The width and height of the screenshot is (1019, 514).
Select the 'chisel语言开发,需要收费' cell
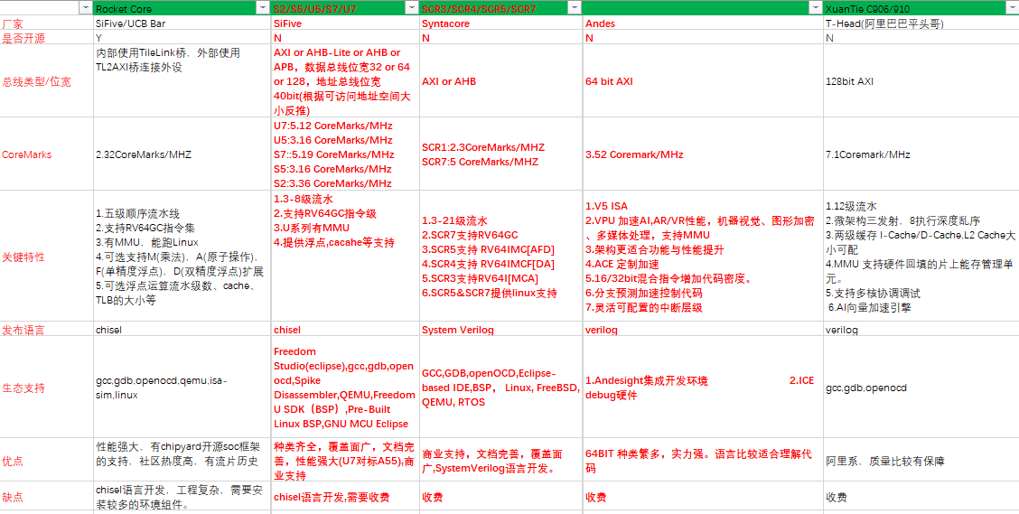point(345,496)
